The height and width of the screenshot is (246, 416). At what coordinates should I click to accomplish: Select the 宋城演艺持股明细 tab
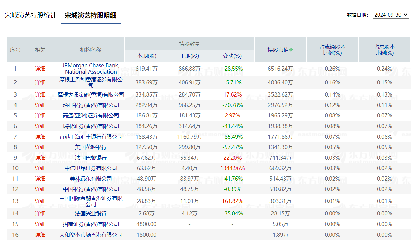(x=91, y=16)
